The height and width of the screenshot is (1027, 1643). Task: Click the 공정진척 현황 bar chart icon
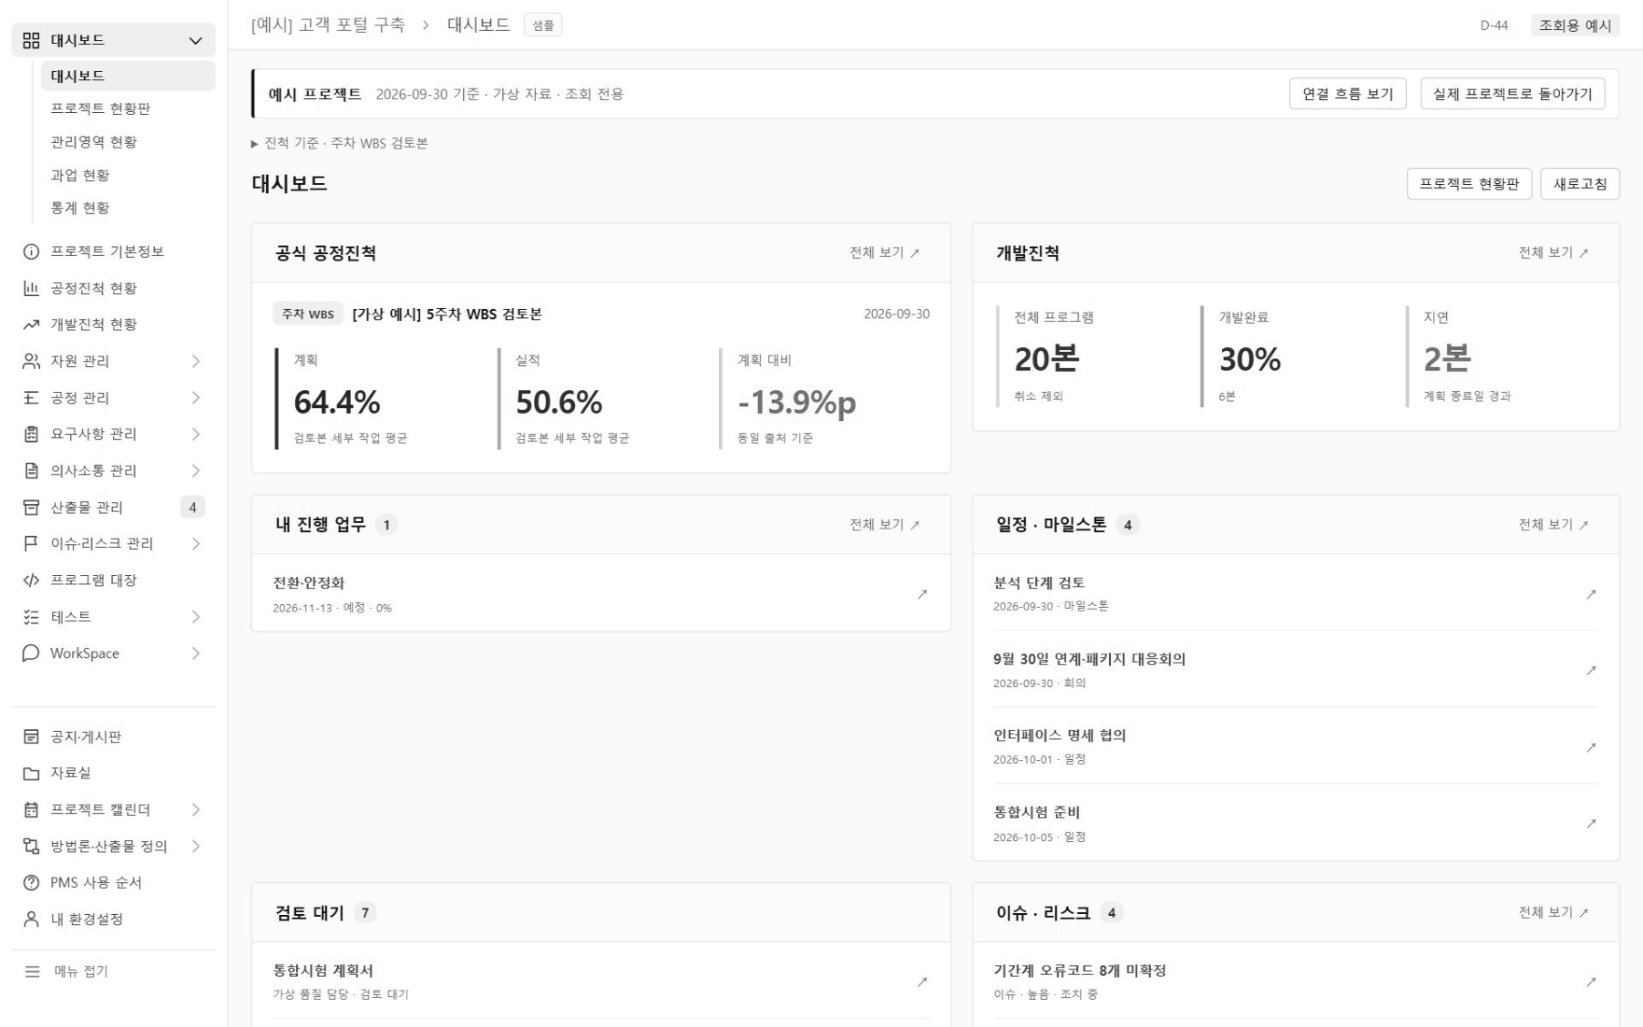(32, 288)
